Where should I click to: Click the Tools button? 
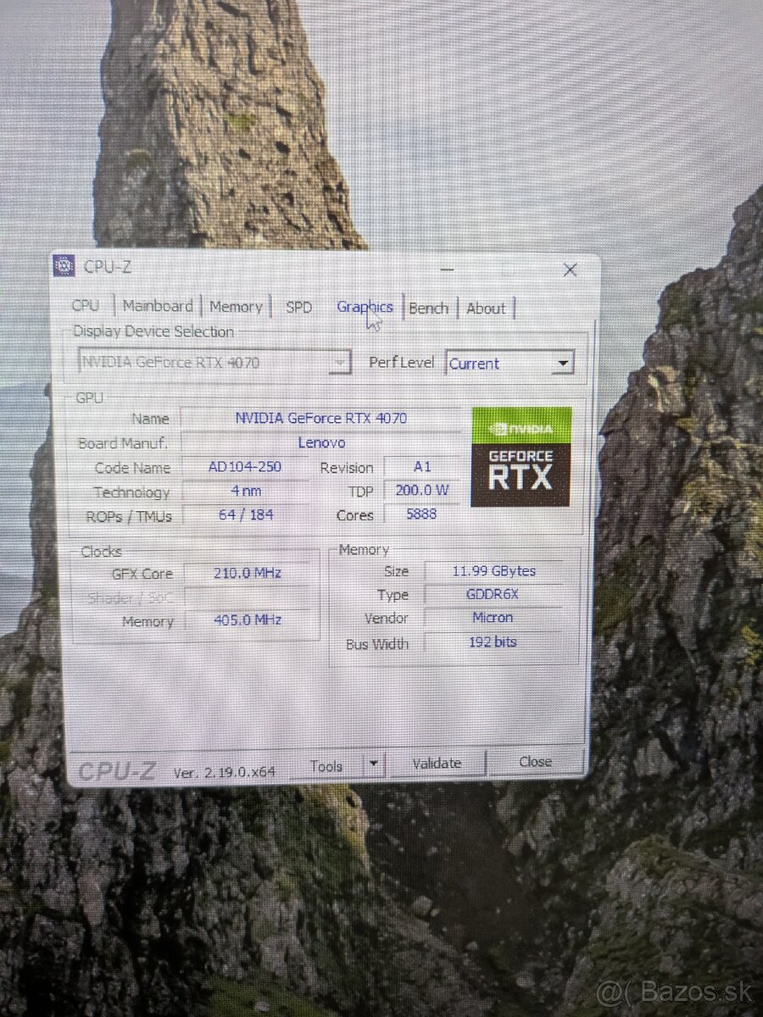pos(327,765)
